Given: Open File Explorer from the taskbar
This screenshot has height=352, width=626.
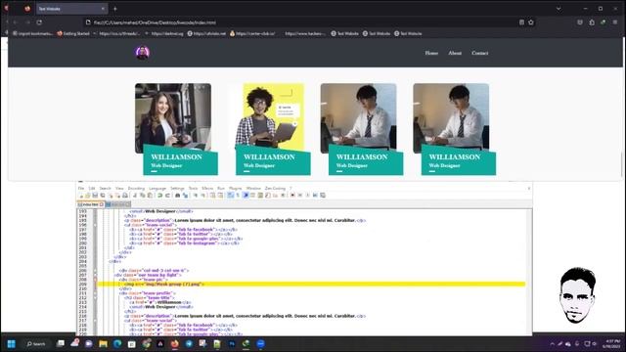Looking at the screenshot, I should tap(103, 343).
